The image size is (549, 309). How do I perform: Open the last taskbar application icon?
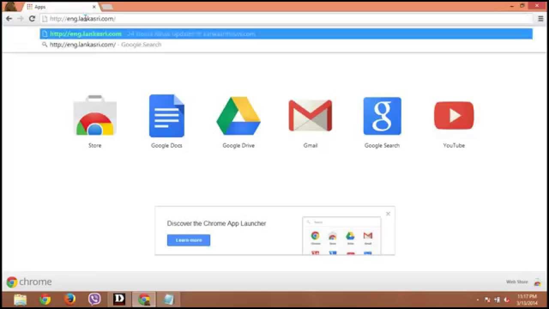pos(169,299)
